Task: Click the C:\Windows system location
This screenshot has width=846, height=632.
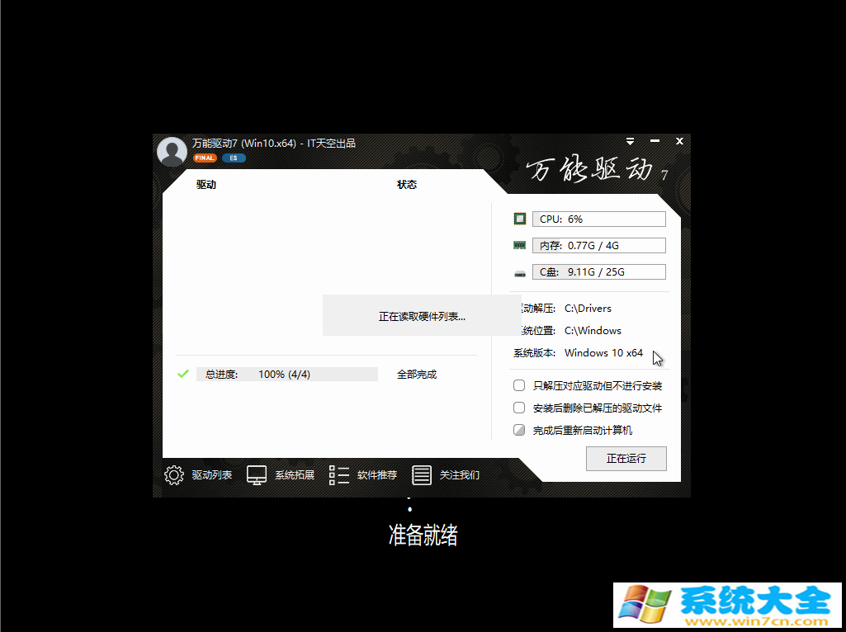Action: [x=593, y=331]
